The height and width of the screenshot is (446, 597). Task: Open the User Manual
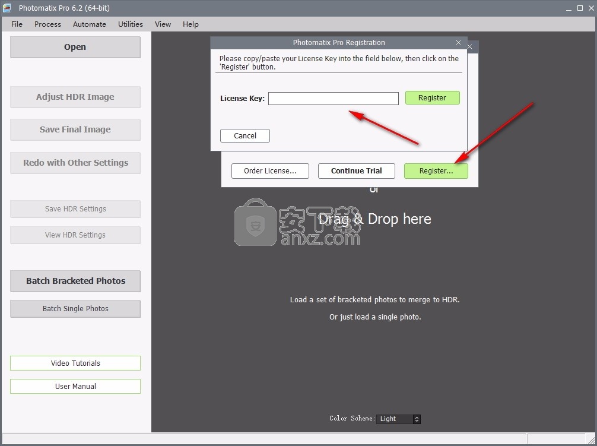(x=75, y=386)
